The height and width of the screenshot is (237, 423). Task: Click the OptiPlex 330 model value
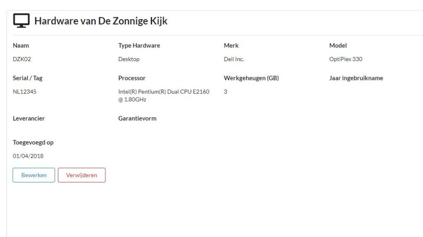click(x=346, y=59)
